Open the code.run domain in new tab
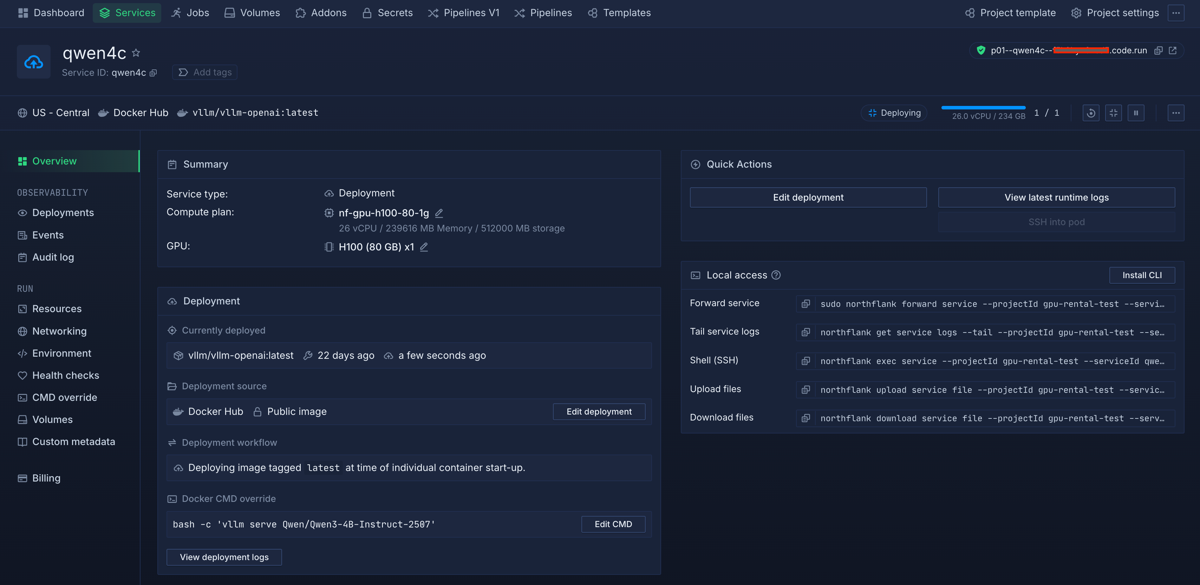1200x585 pixels. (x=1173, y=50)
